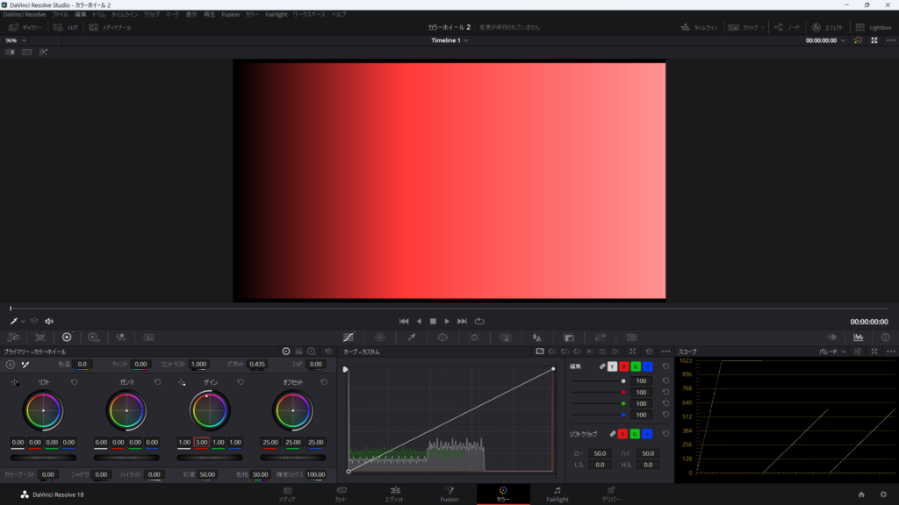
Task: Select the Qualifier eyedropper palette icon
Action: [x=411, y=337]
